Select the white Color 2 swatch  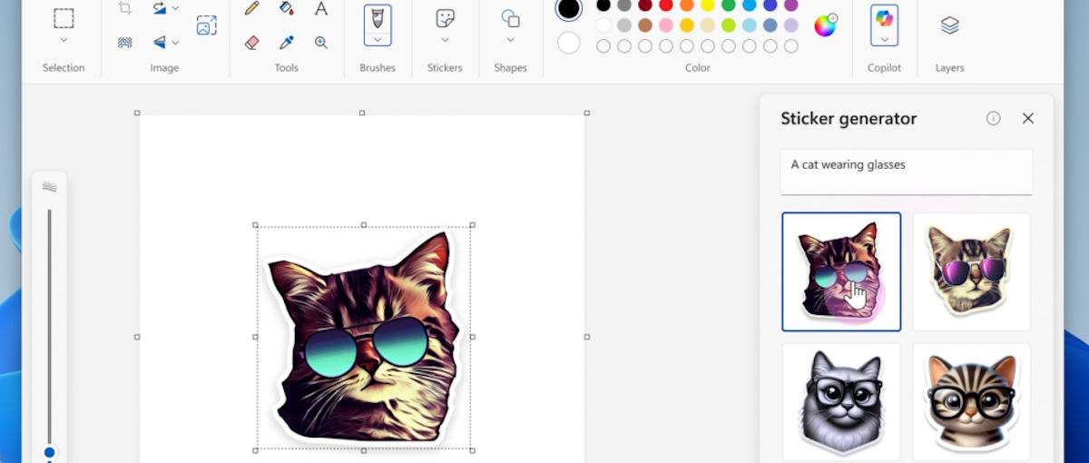[569, 43]
